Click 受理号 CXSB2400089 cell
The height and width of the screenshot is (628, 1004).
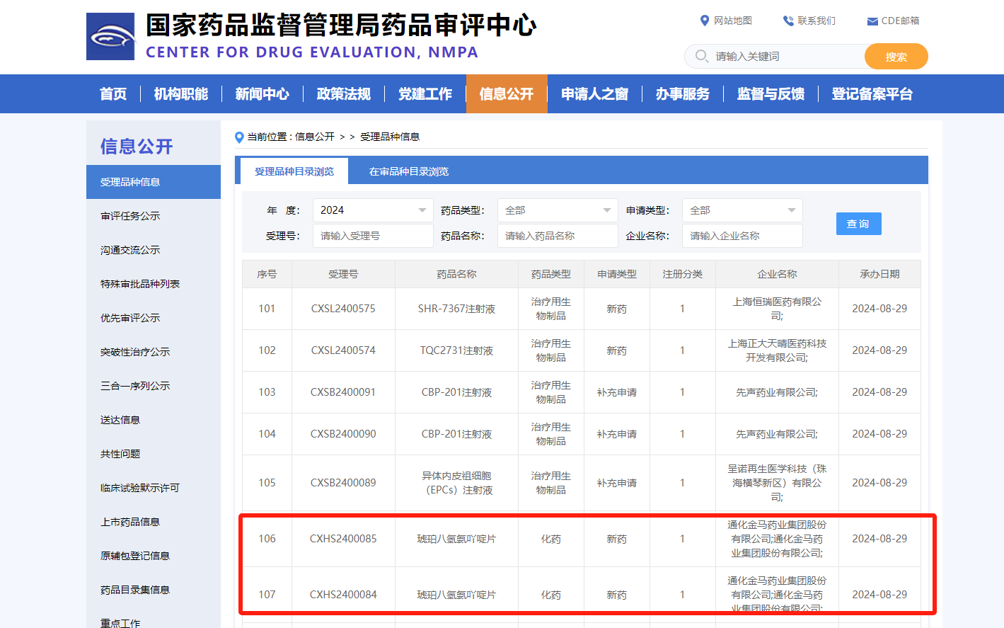(x=343, y=483)
